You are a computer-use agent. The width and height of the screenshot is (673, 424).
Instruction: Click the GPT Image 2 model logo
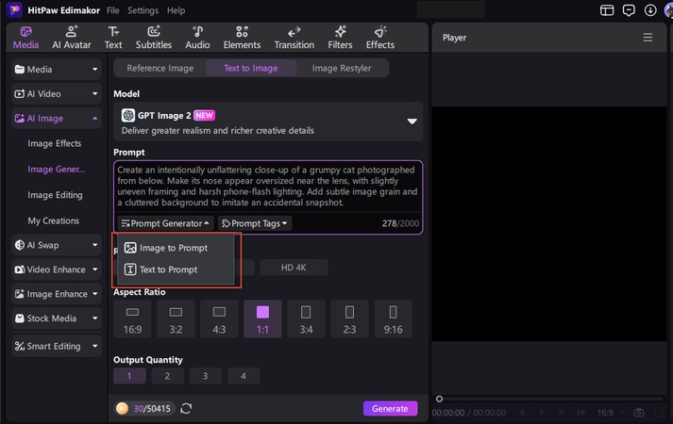click(x=128, y=115)
